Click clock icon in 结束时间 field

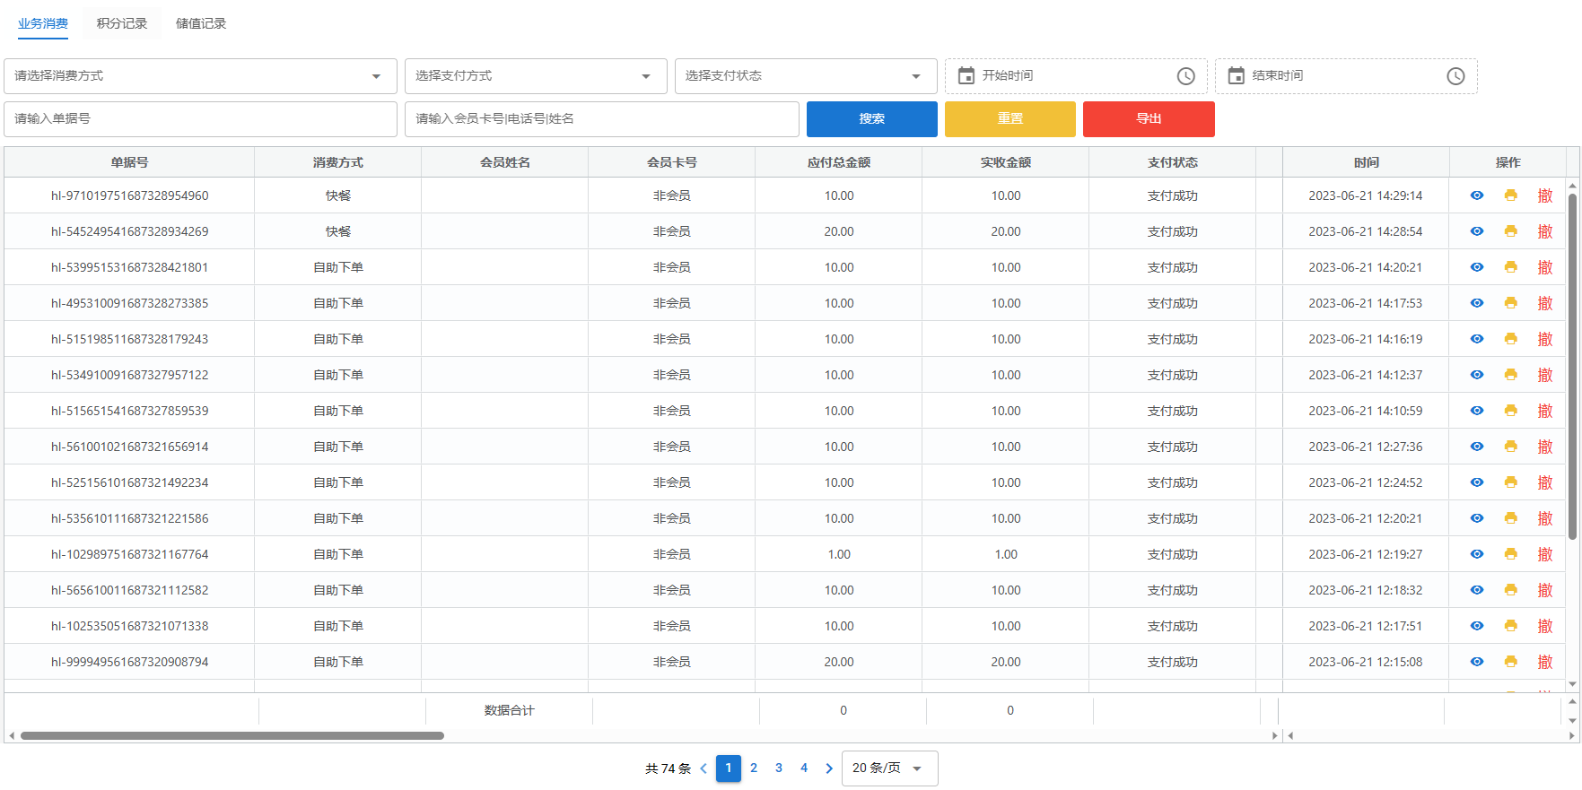[x=1455, y=76]
